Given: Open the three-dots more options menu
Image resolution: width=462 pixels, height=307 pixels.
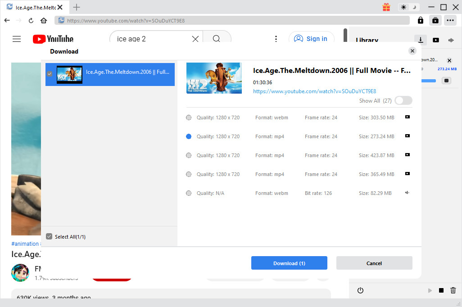Looking at the screenshot, I should [x=450, y=20].
